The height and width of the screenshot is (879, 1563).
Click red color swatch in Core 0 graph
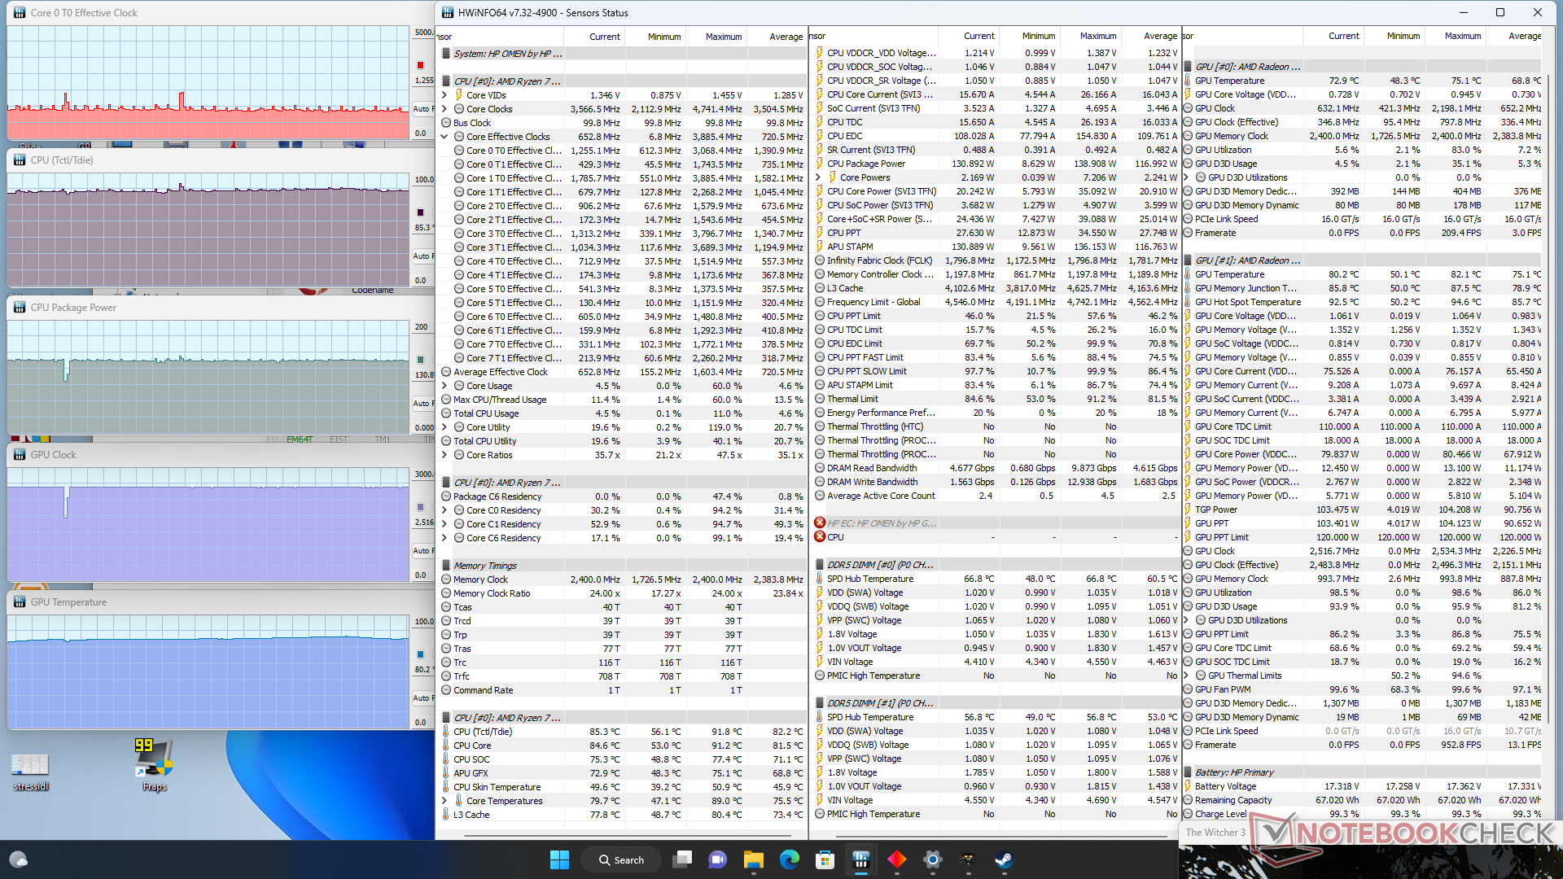(420, 65)
